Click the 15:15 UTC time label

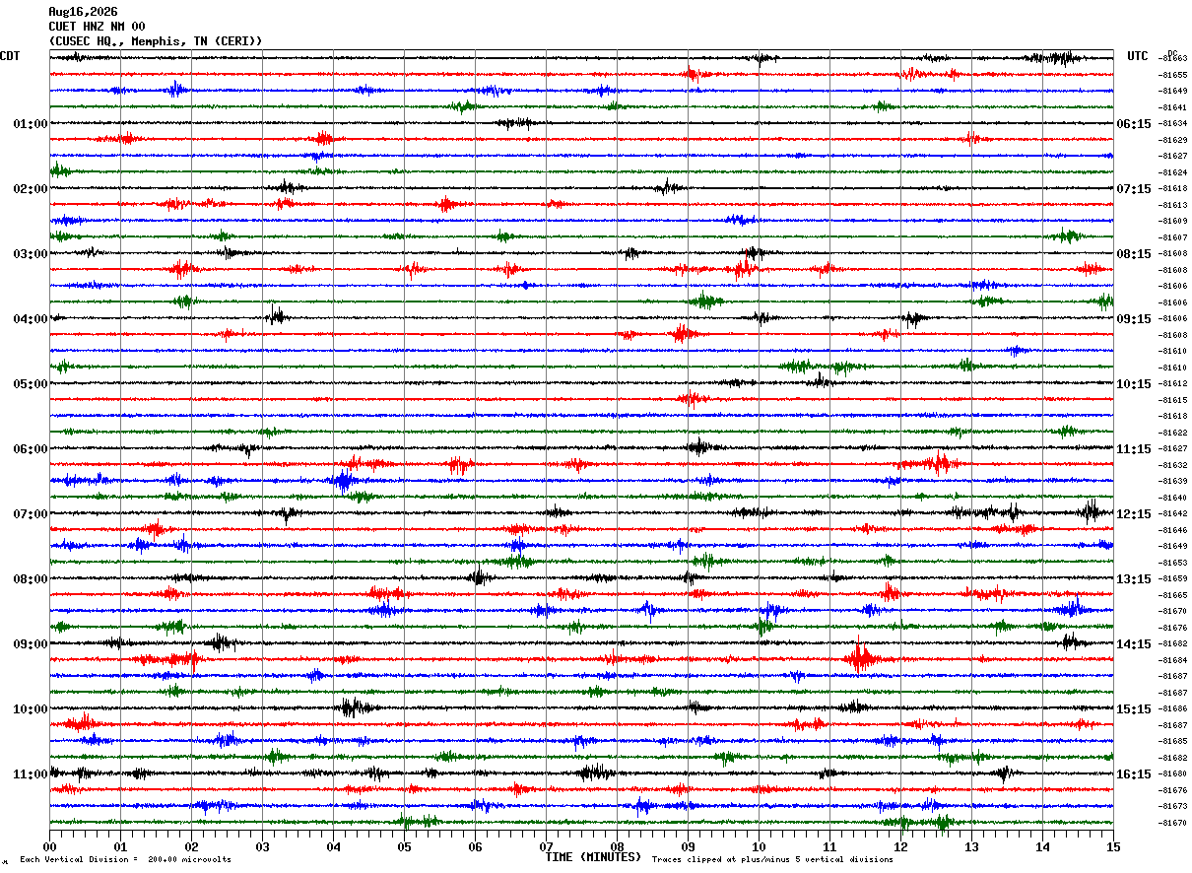coord(1134,709)
